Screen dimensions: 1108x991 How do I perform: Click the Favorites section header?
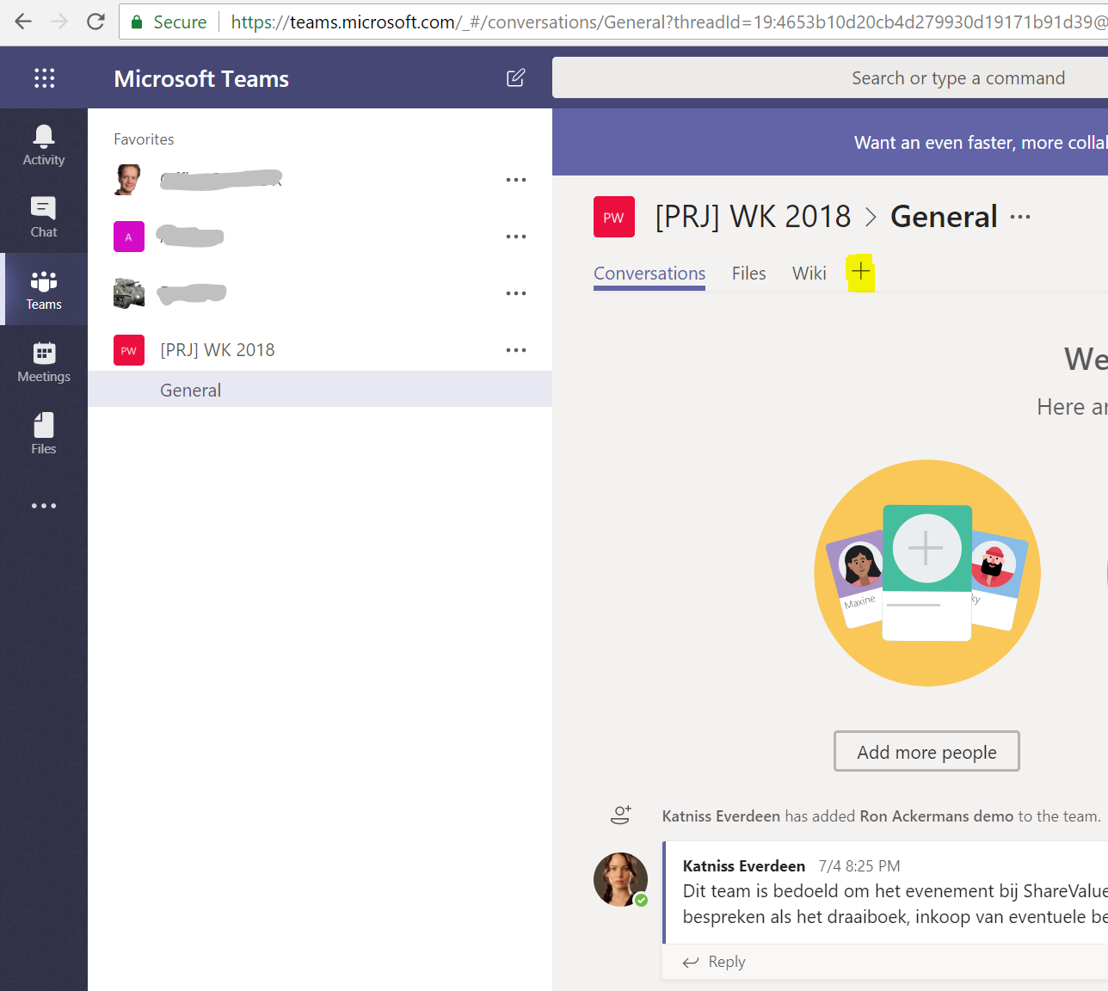(144, 139)
